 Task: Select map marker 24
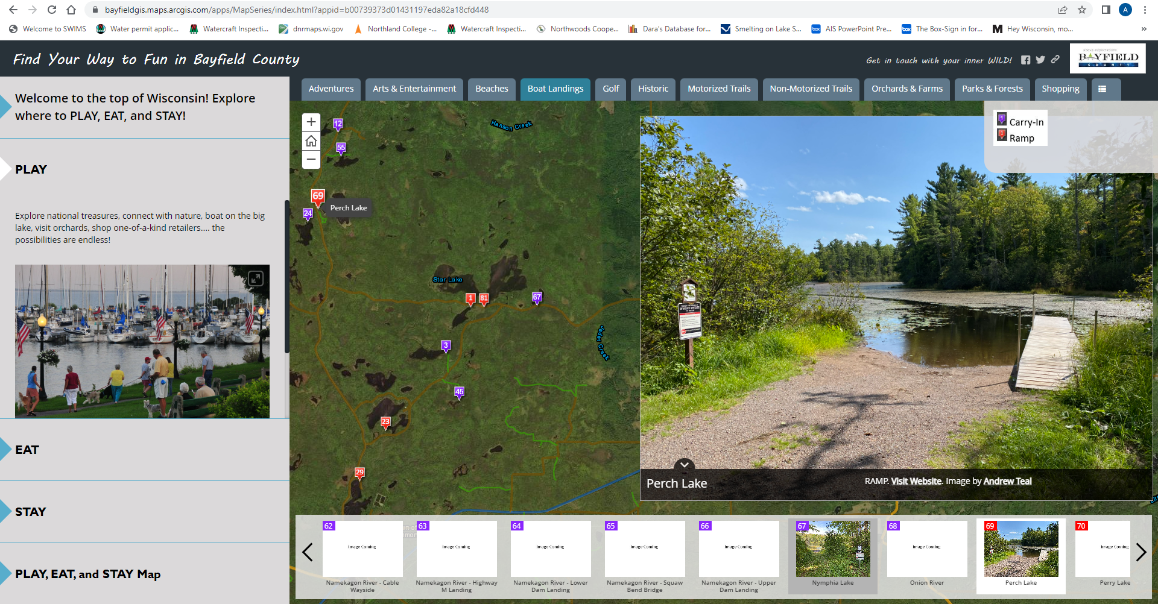308,214
